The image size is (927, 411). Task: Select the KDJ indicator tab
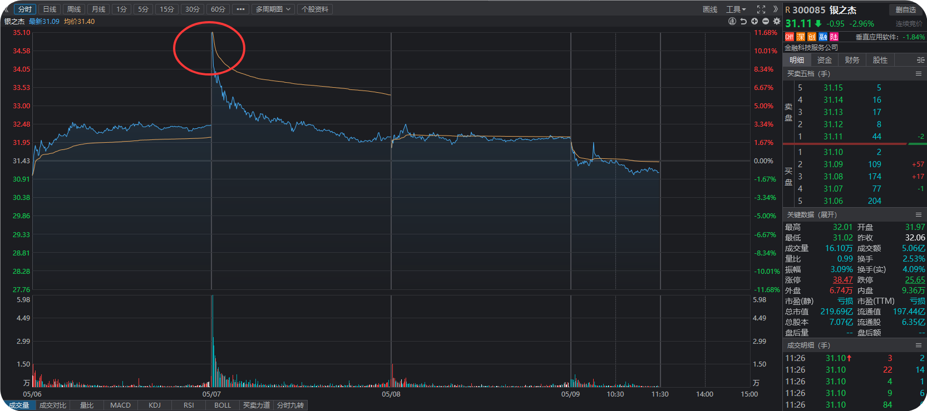[155, 405]
